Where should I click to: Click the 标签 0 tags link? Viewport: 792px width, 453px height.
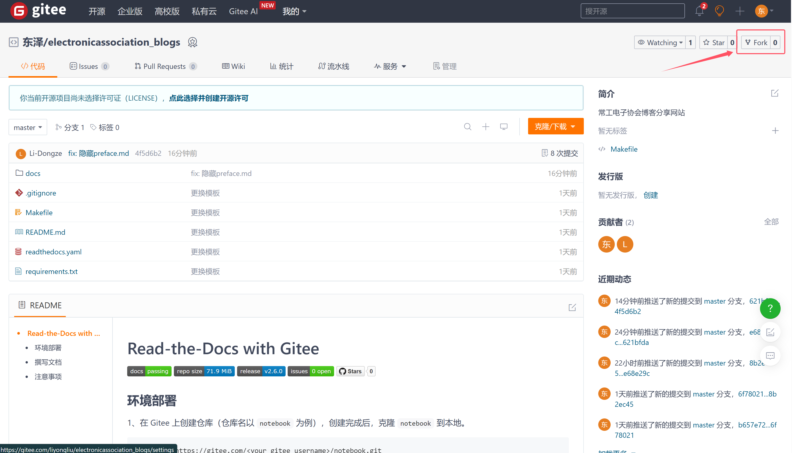click(x=105, y=127)
